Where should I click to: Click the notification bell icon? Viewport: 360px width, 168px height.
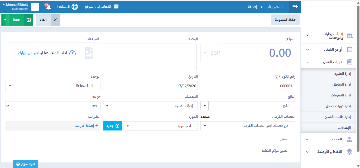pos(48,7)
